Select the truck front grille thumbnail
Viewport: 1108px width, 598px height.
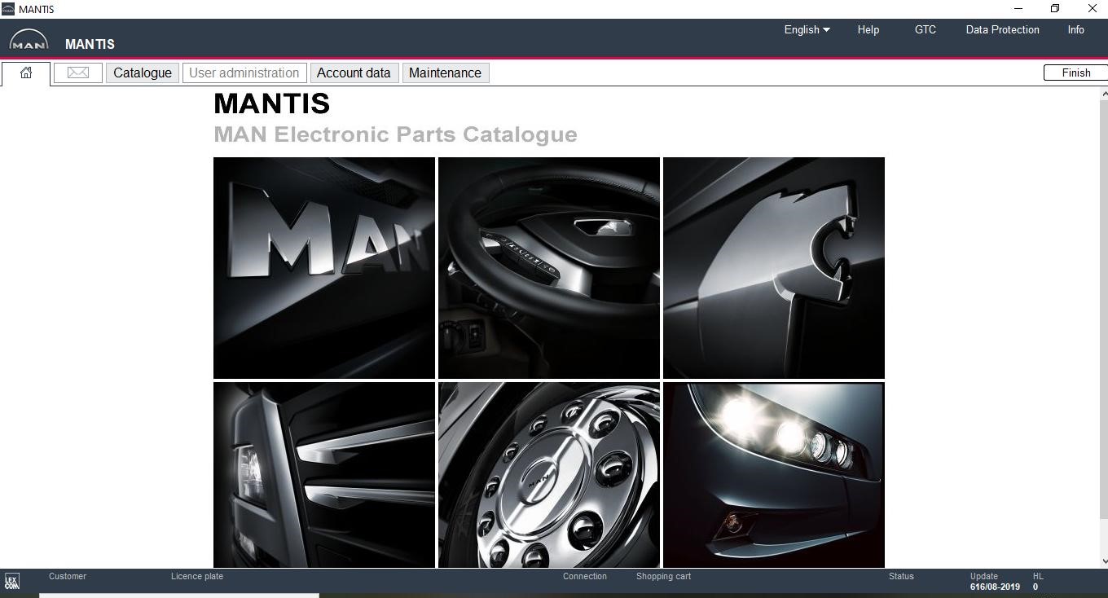click(324, 475)
